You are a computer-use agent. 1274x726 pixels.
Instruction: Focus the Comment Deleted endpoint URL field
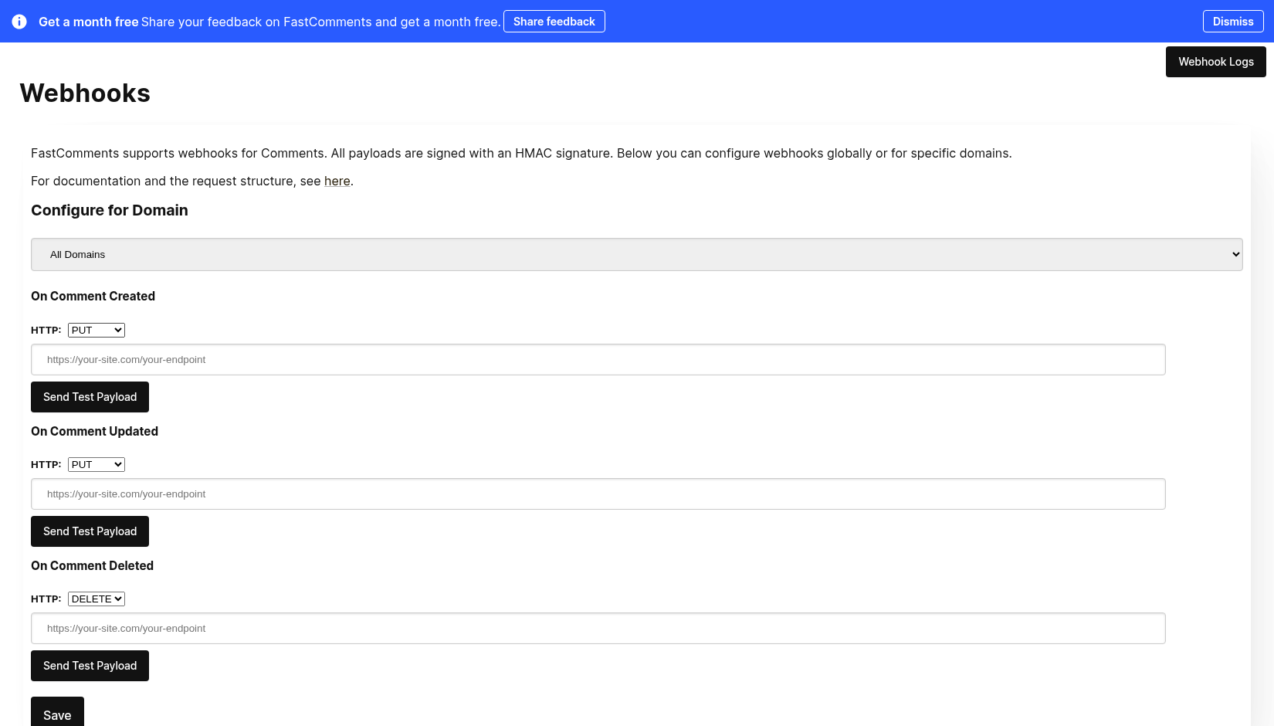598,629
